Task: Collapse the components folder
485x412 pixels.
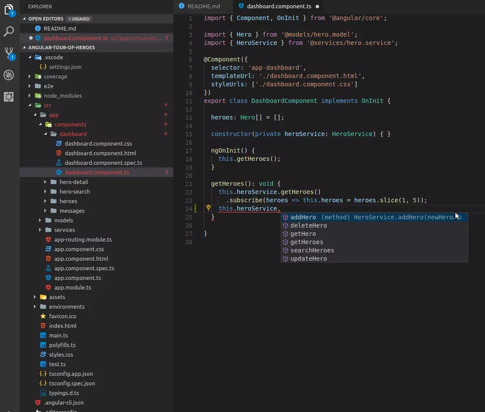Action: pos(40,124)
